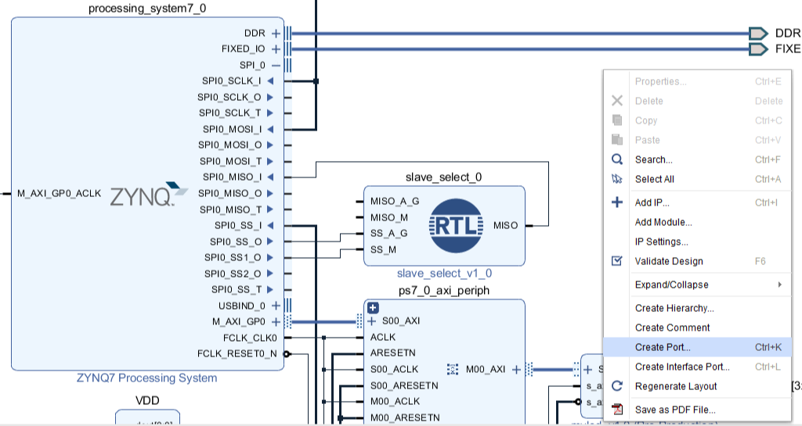Click the M00_AXI interface icon on ps7_0_axi_periph
This screenshot has width=802, height=426.
click(x=453, y=370)
